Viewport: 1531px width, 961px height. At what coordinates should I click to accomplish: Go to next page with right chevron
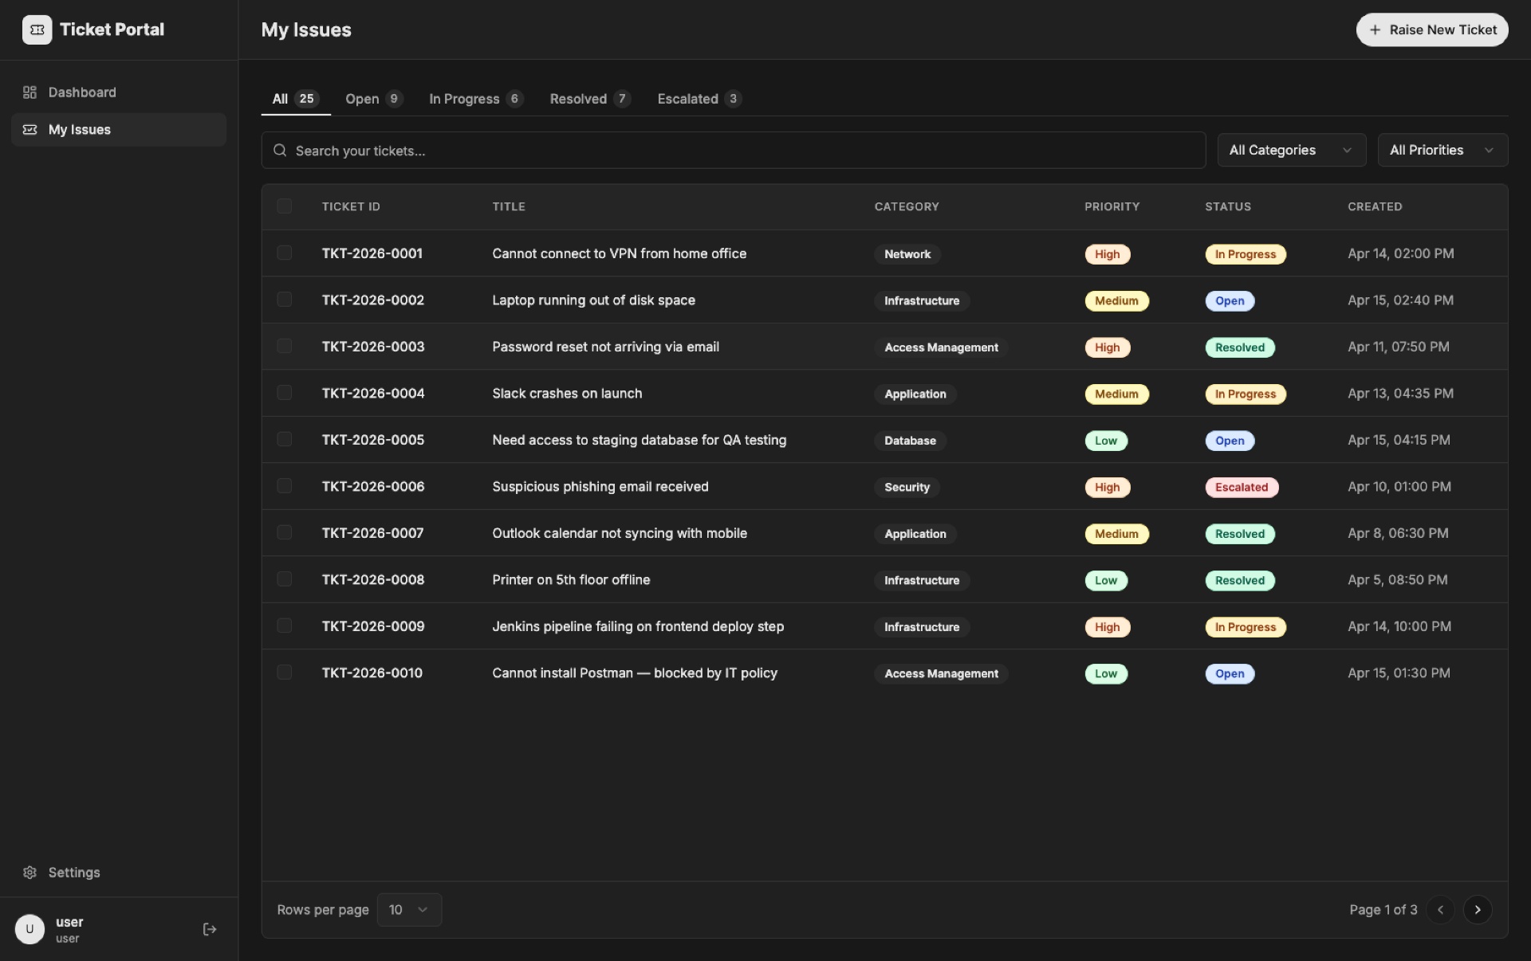click(x=1478, y=909)
